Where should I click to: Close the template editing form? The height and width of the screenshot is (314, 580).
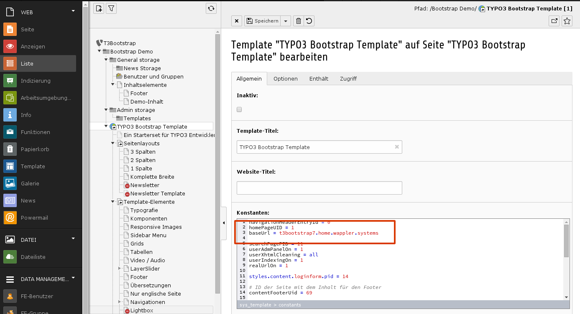[237, 21]
